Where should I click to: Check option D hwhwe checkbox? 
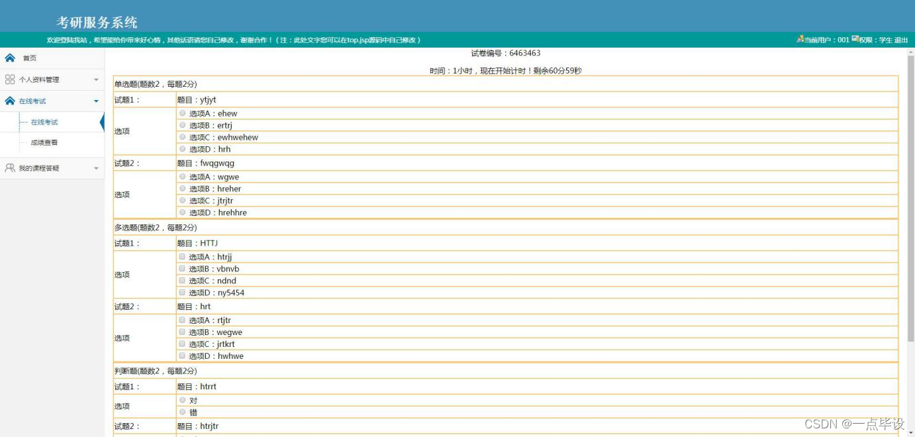182,356
